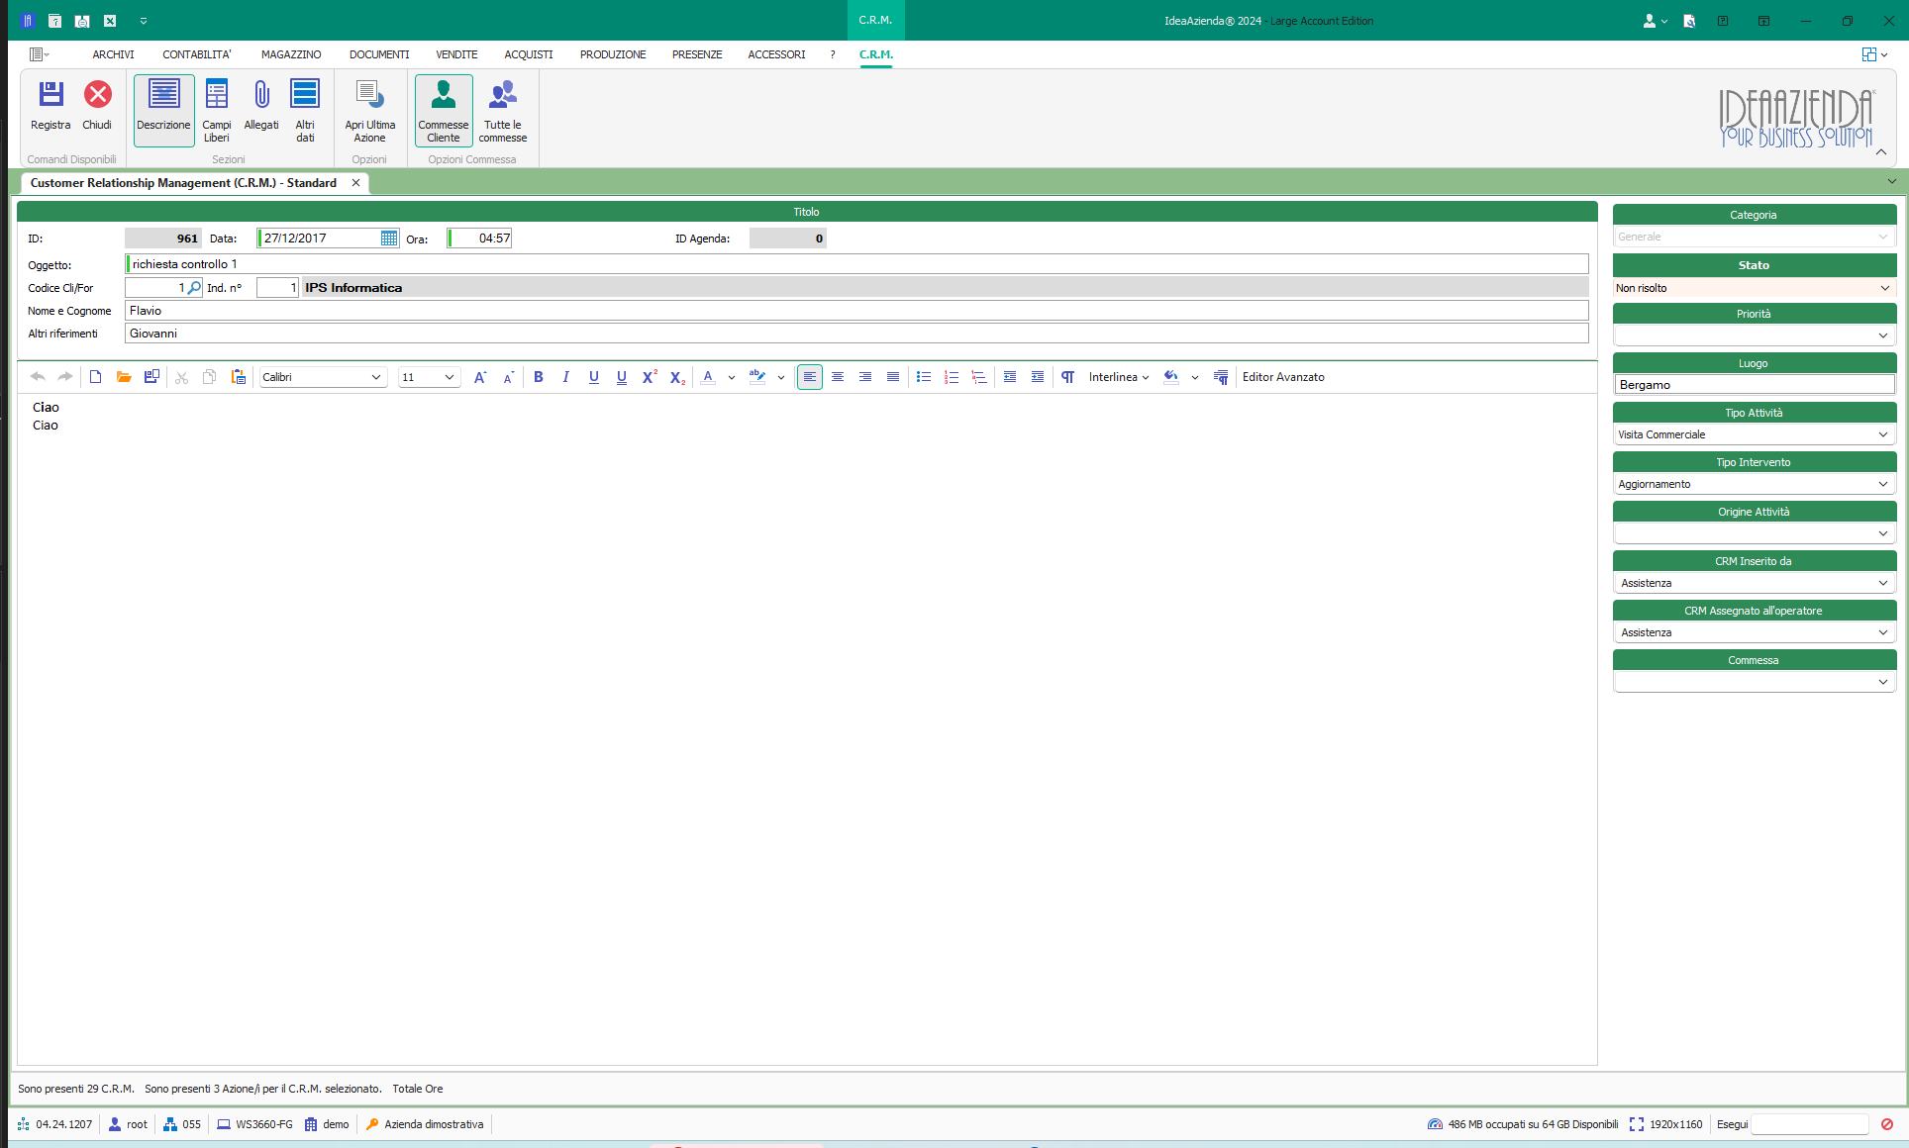The width and height of the screenshot is (1909, 1148).
Task: Click the Codice Cli/For search magnifier
Action: click(x=194, y=288)
